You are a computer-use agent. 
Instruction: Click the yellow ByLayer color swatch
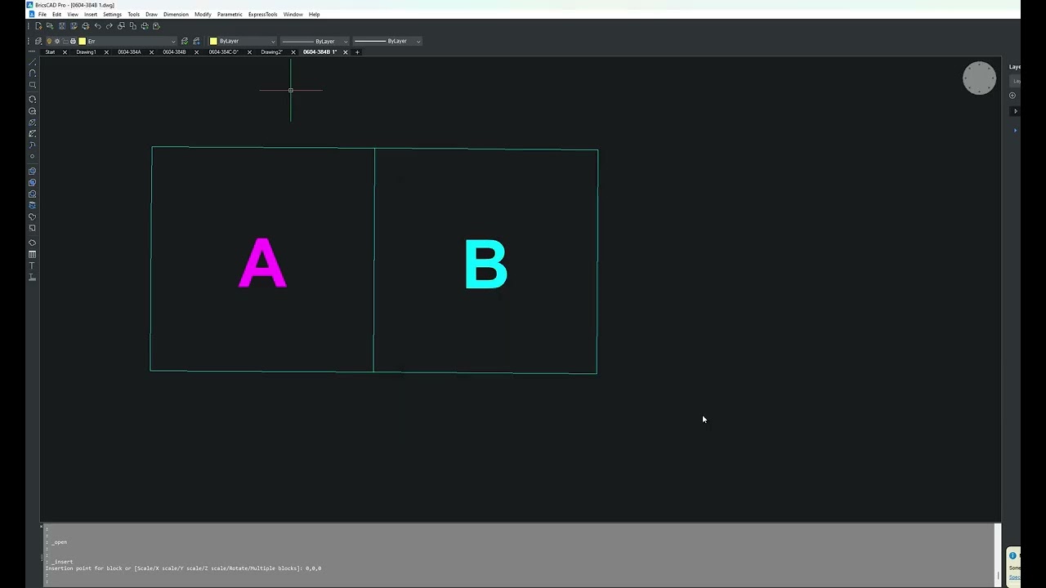pyautogui.click(x=213, y=41)
